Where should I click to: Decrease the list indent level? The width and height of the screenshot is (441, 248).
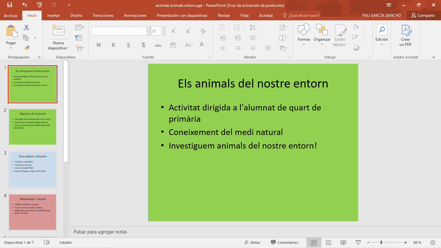[x=223, y=38]
